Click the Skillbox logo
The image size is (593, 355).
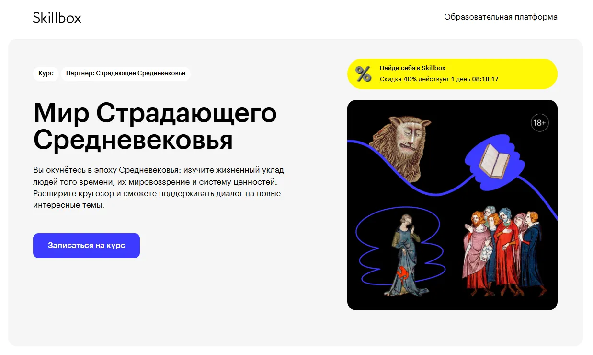click(x=57, y=18)
